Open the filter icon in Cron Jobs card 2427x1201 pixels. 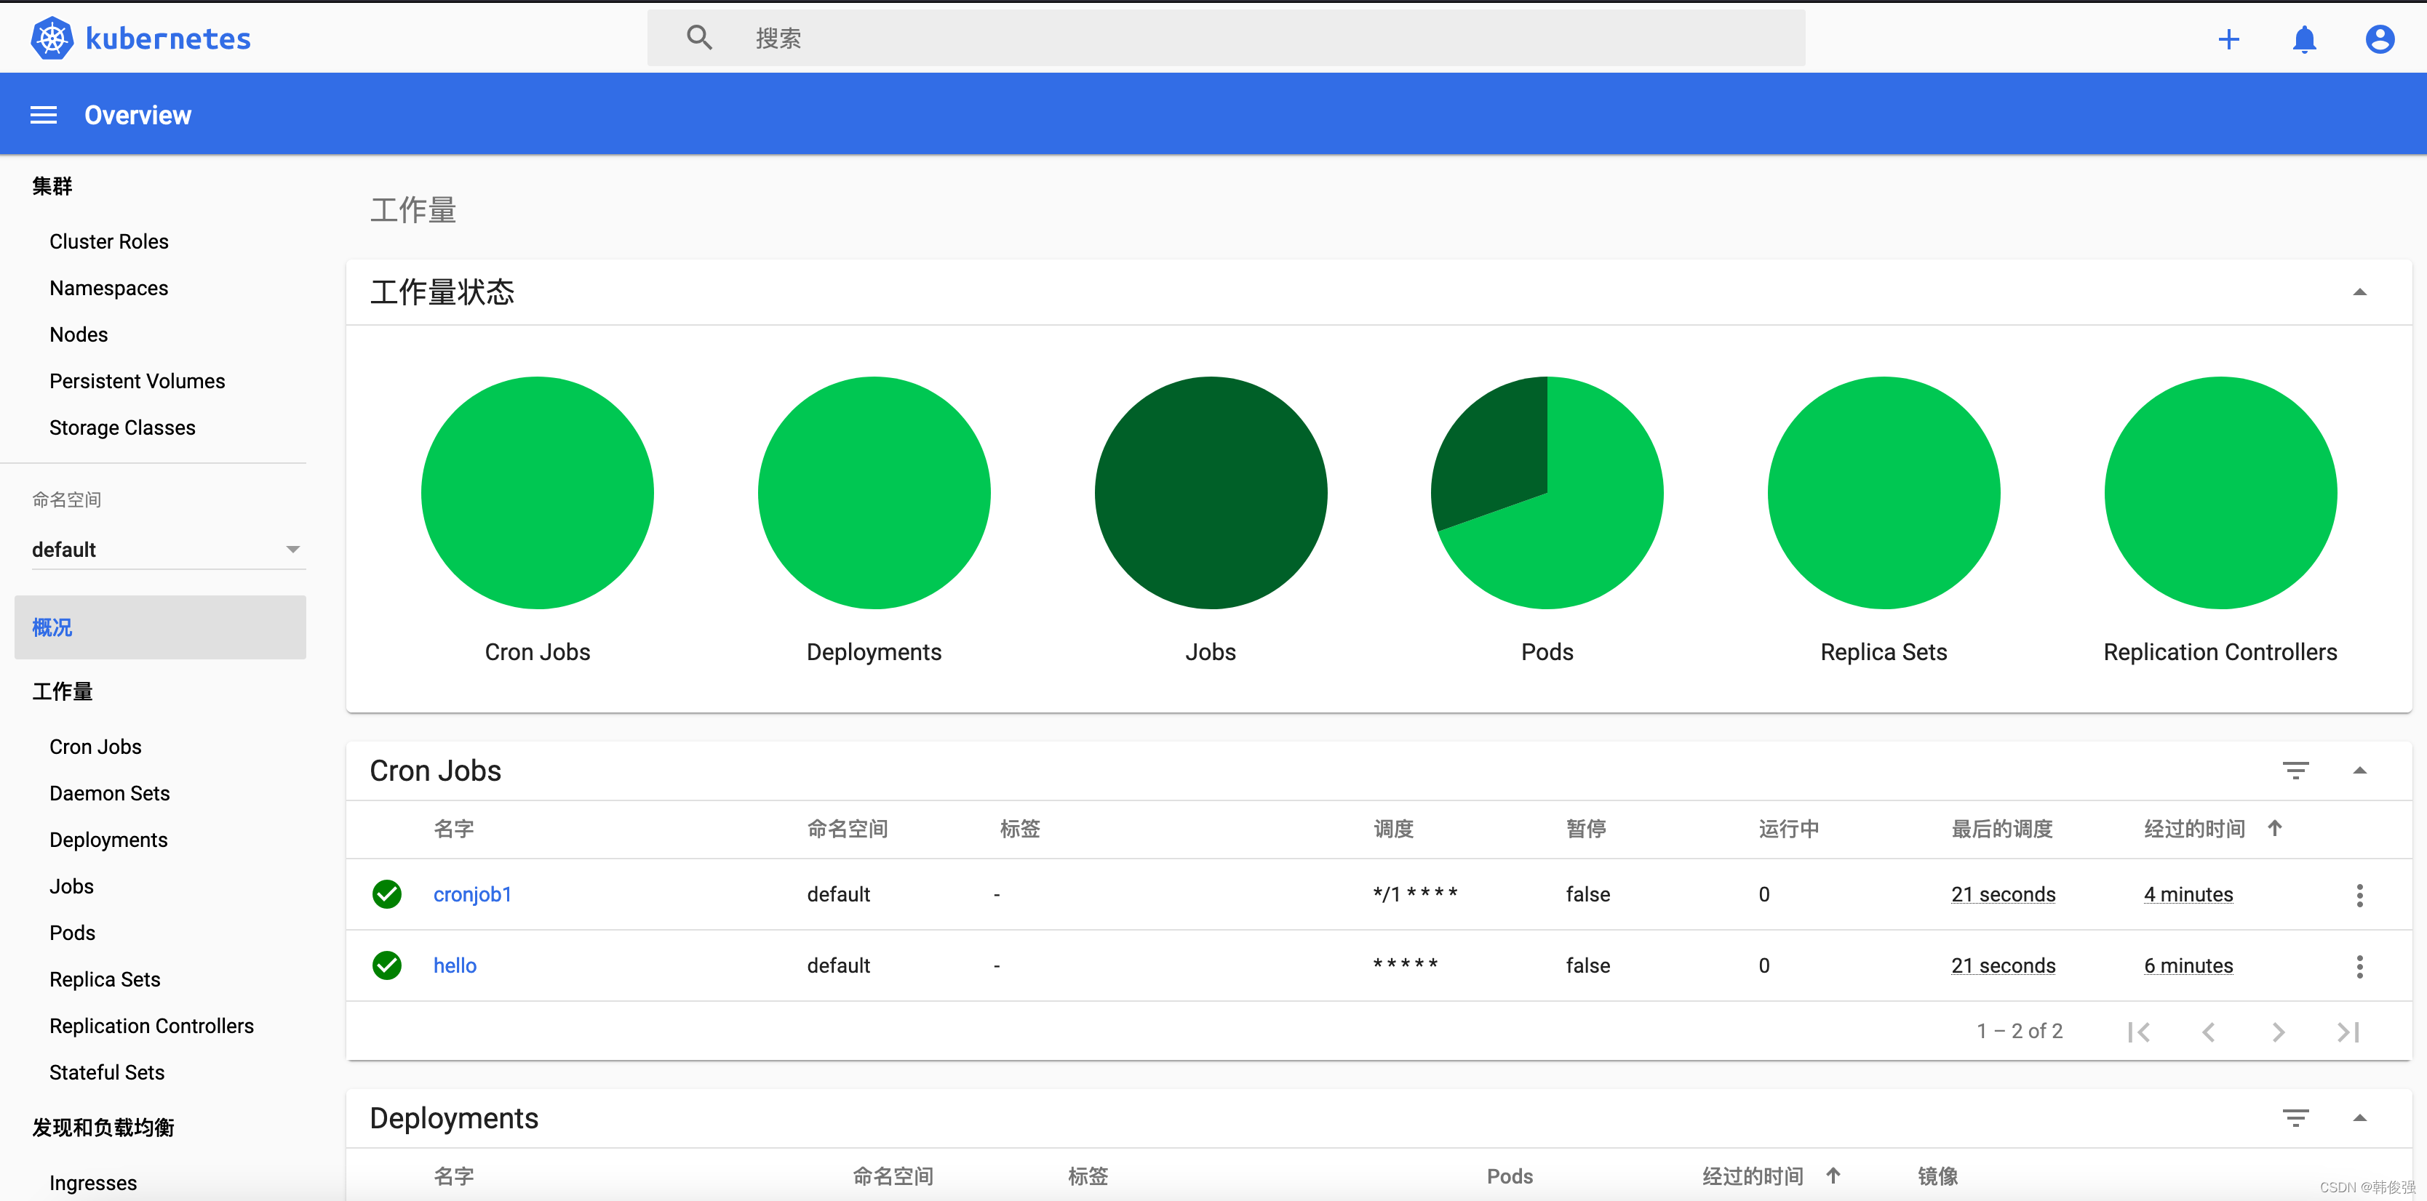(2295, 771)
